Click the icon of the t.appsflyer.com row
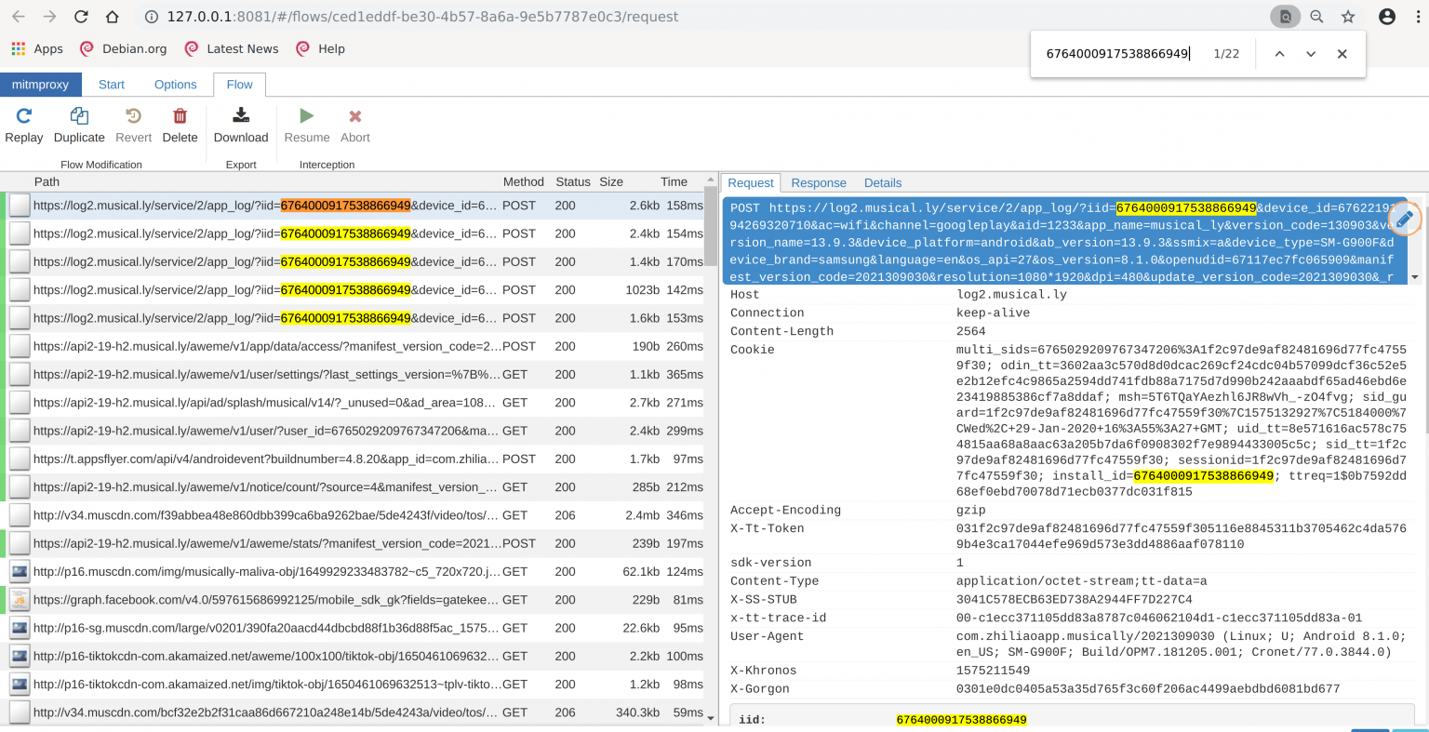 point(20,459)
